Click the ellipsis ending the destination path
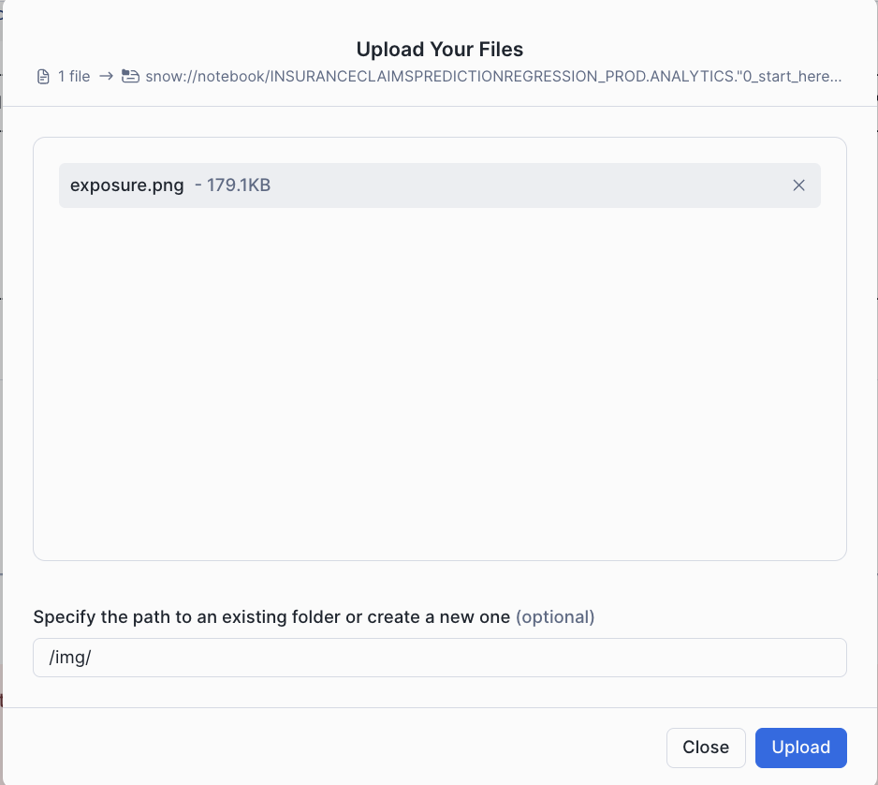The image size is (878, 785). pos(836,77)
